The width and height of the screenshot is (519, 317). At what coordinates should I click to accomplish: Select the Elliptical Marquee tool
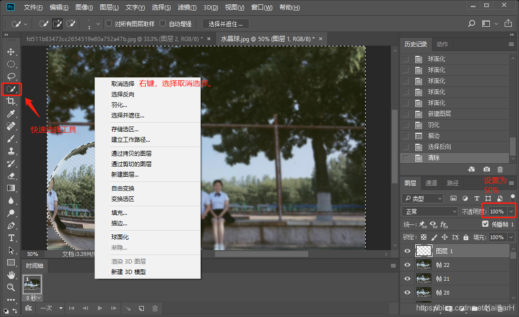pos(11,64)
